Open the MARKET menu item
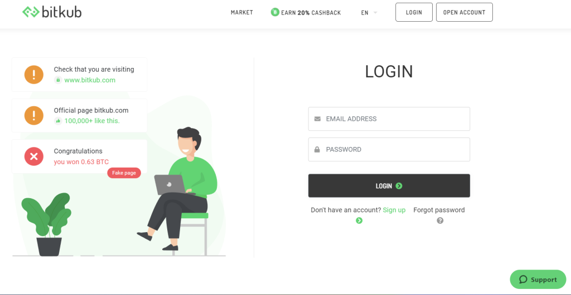 (242, 12)
